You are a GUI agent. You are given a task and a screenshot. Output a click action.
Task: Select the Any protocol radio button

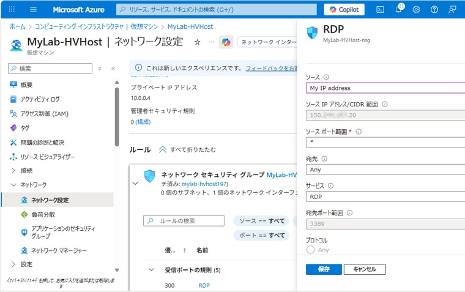pos(310,250)
